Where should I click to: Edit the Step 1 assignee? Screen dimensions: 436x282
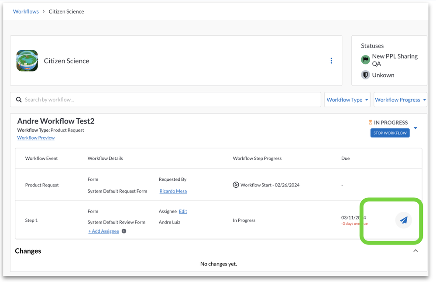(x=183, y=211)
